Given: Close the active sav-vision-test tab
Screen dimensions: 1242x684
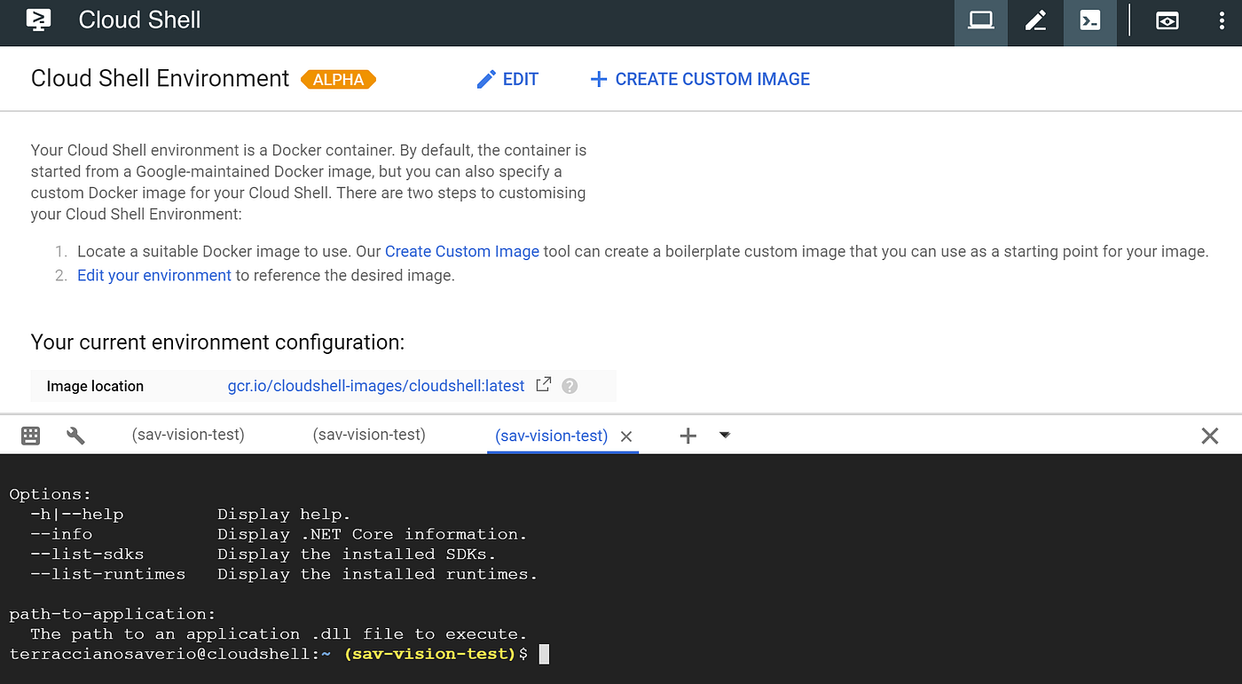Looking at the screenshot, I should [625, 436].
